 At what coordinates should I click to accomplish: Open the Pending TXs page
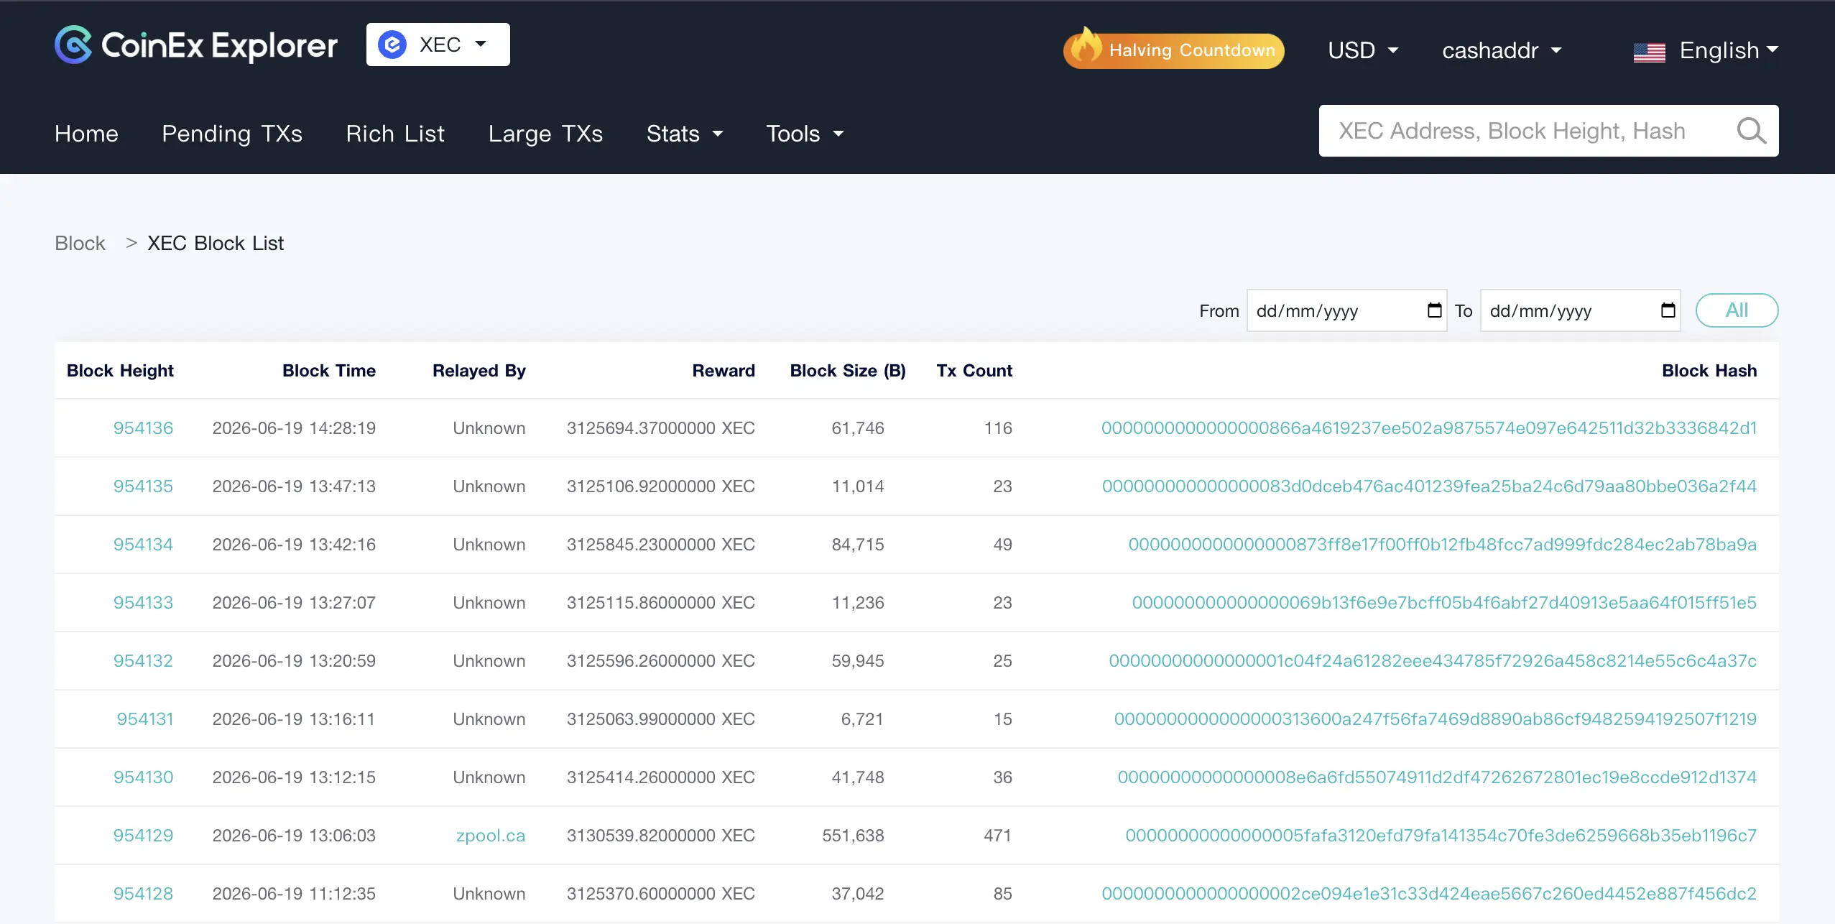(x=232, y=134)
